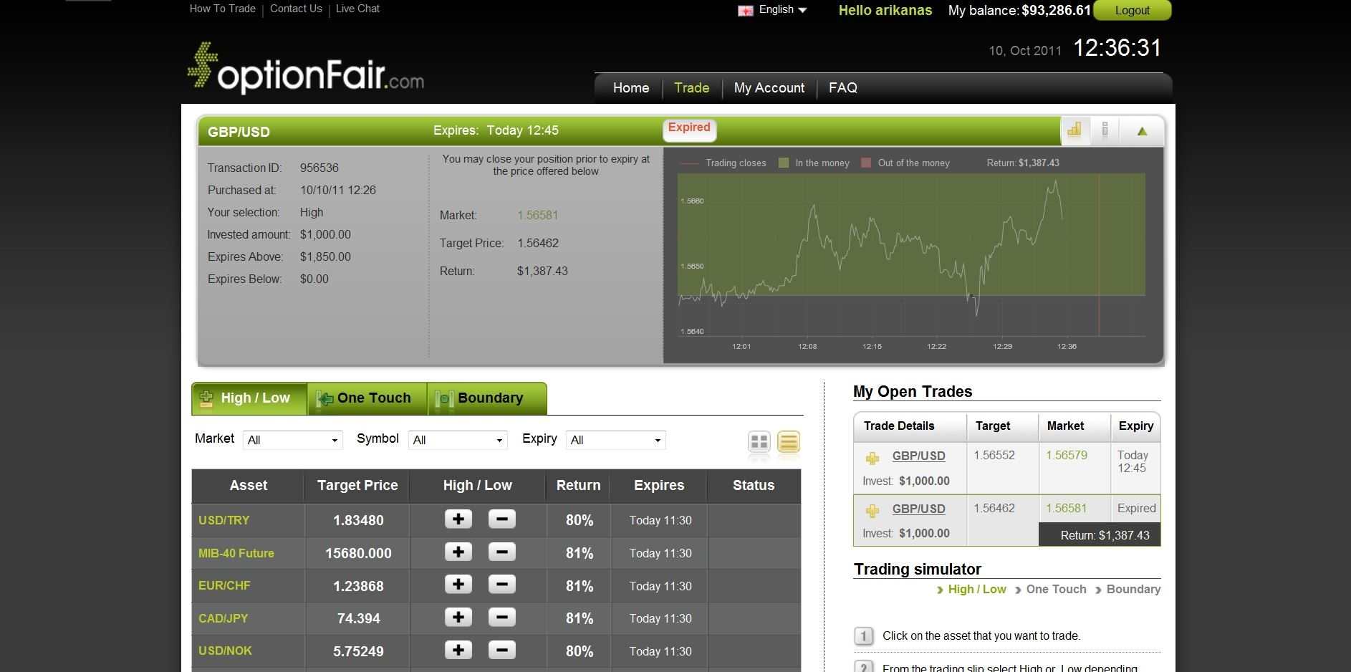Image resolution: width=1351 pixels, height=672 pixels.
Task: Select High / Low in Trading simulator
Action: pyautogui.click(x=977, y=589)
